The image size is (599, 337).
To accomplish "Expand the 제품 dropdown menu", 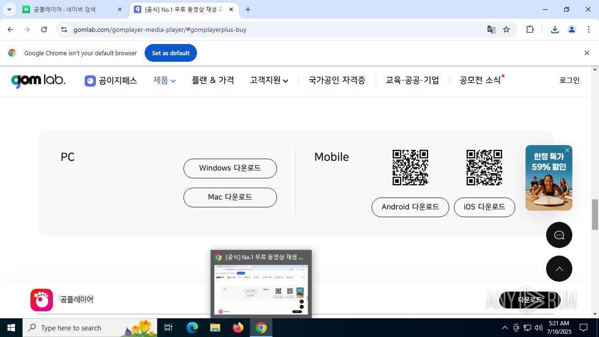I will (164, 81).
